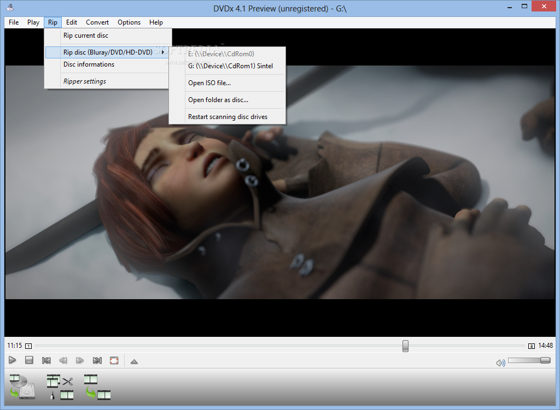Jump to previous chapter icon
The width and height of the screenshot is (560, 410).
pyautogui.click(x=46, y=360)
